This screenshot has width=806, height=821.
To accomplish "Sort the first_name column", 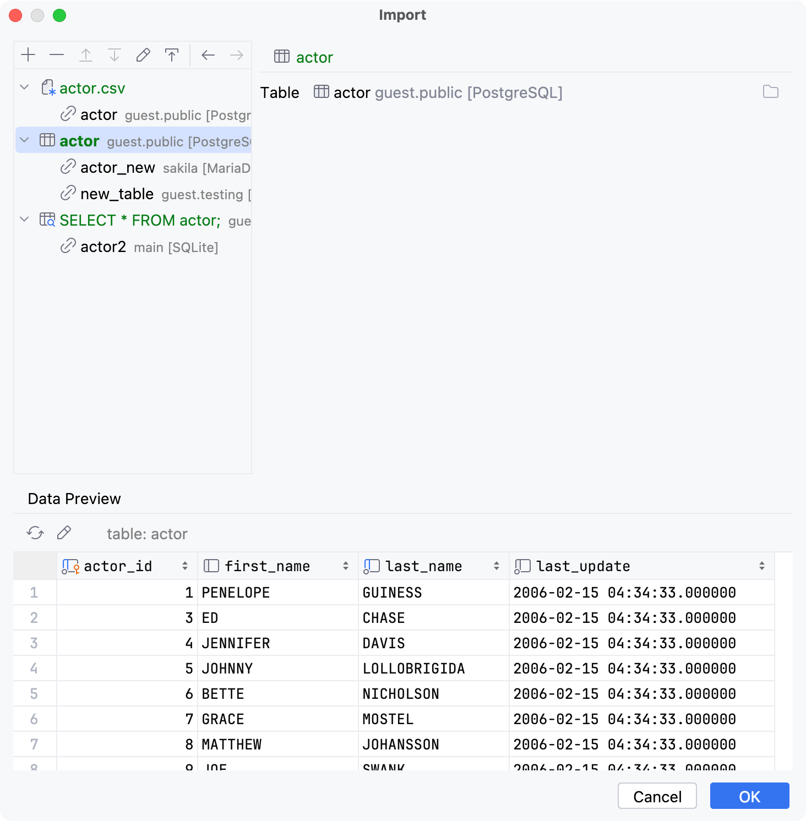I will (x=345, y=566).
